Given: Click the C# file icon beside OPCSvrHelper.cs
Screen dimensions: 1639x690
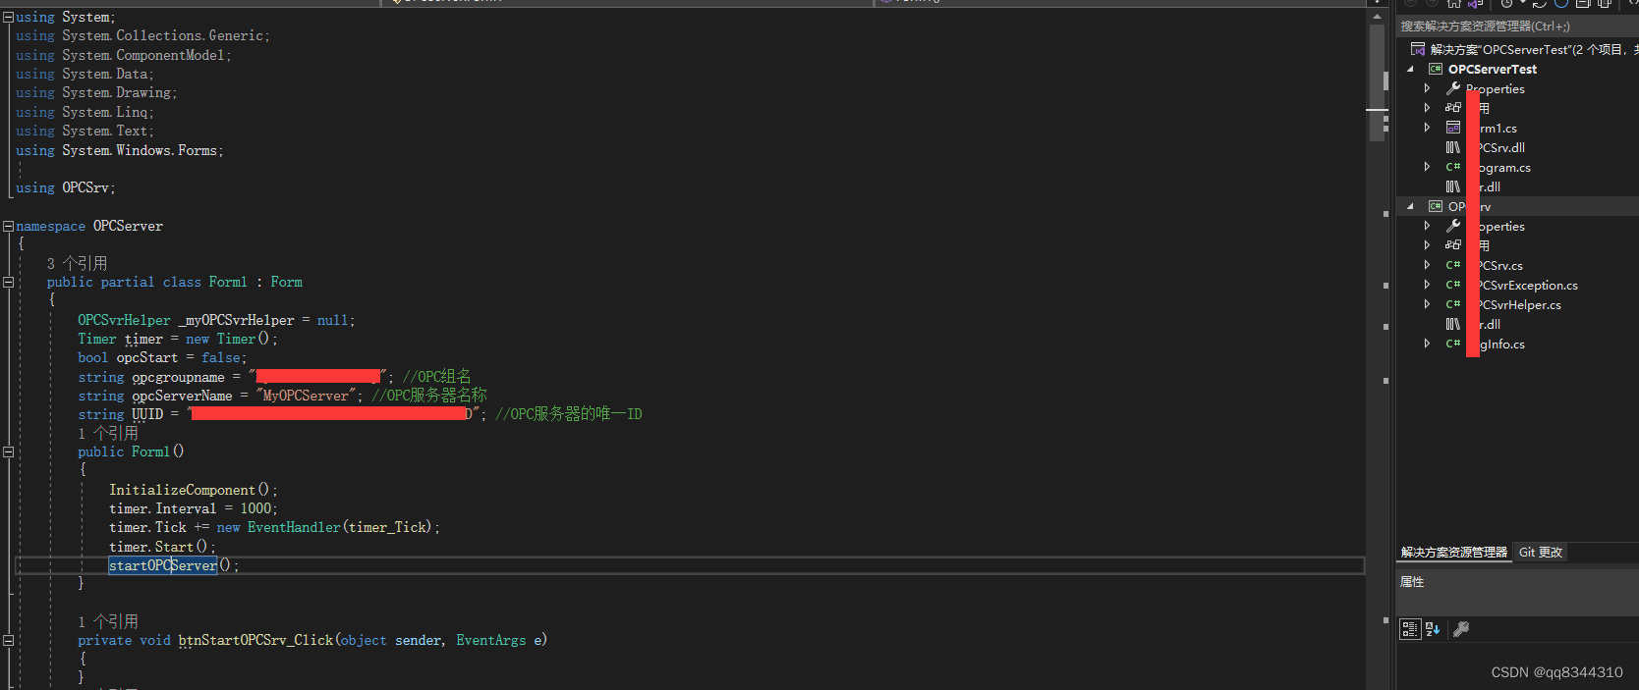Looking at the screenshot, I should [1453, 304].
